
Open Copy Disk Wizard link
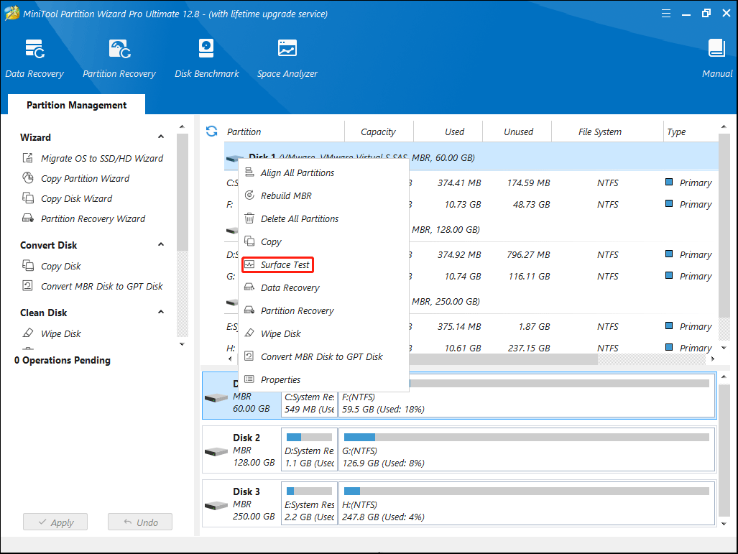76,198
